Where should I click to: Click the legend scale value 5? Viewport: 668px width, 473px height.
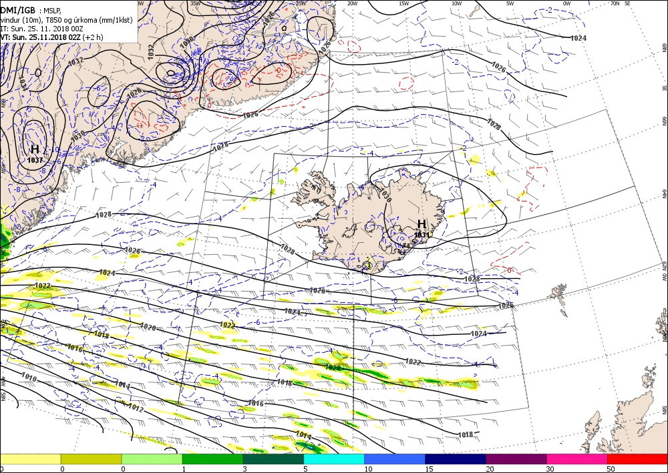tap(305, 469)
